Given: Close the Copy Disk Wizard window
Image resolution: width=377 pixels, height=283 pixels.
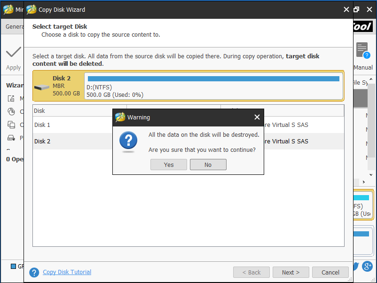Looking at the screenshot, I should click(x=346, y=9).
